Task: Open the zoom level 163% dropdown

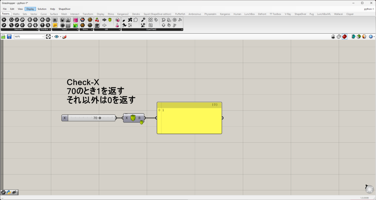Action: point(43,37)
